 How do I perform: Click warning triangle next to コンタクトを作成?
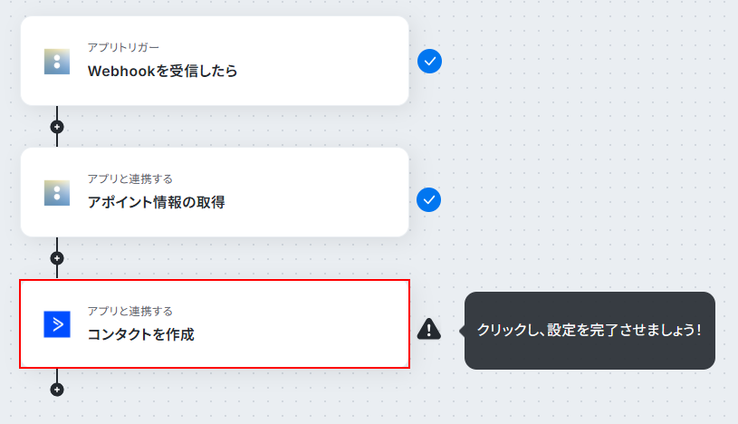point(429,329)
